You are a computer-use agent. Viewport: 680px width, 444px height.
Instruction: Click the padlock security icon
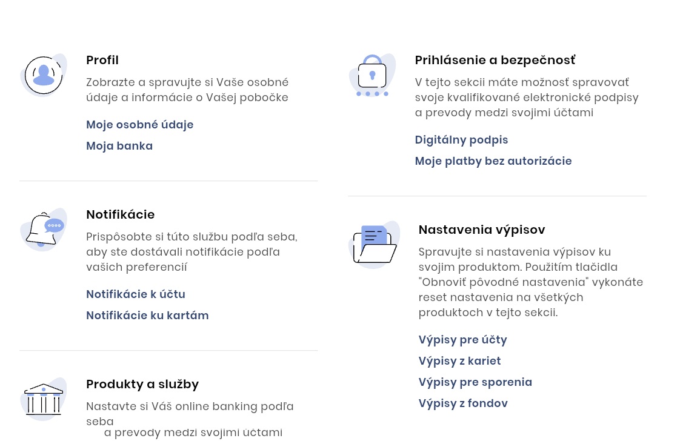tap(372, 75)
